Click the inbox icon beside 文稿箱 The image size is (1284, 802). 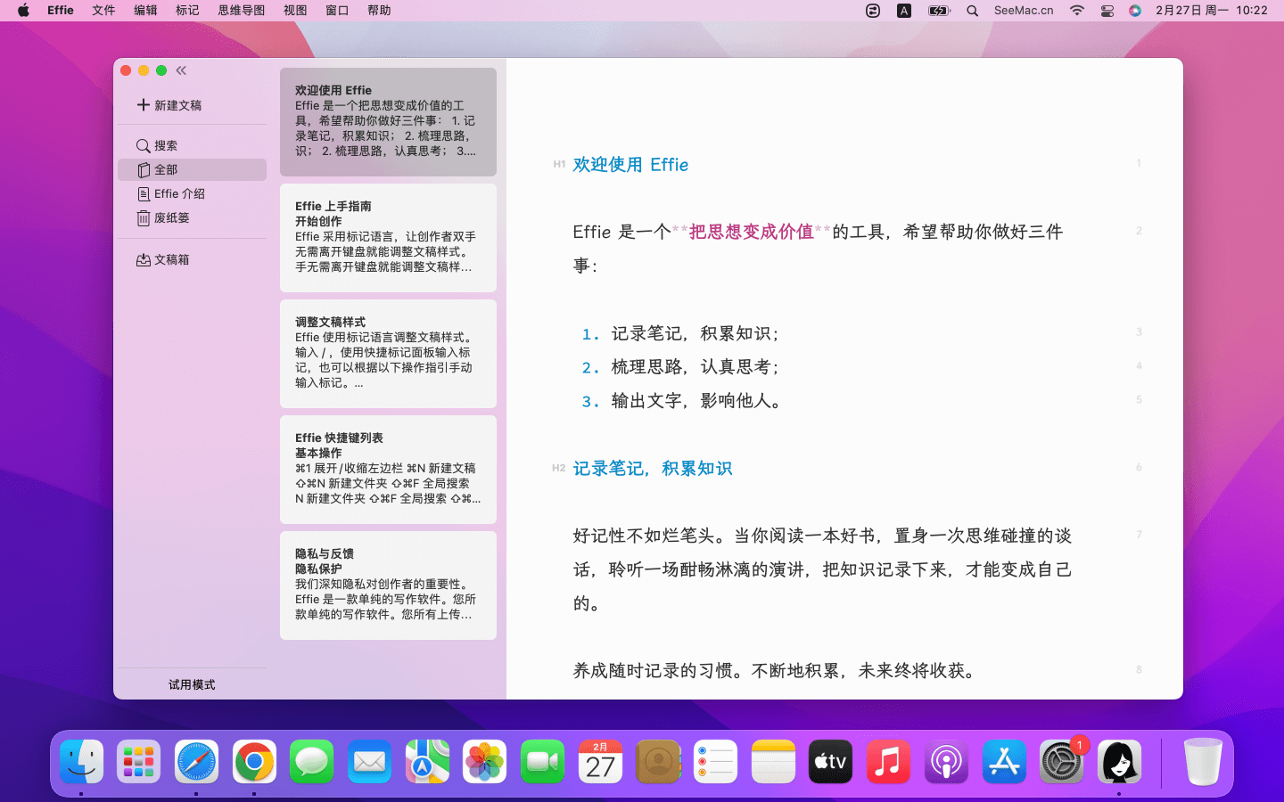[x=144, y=259]
